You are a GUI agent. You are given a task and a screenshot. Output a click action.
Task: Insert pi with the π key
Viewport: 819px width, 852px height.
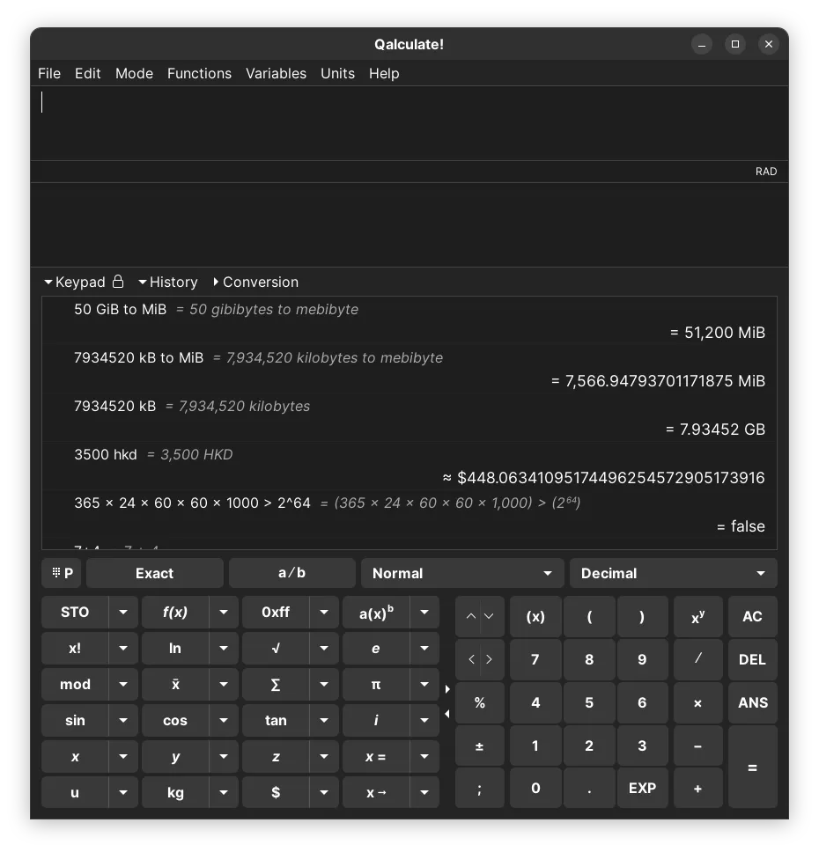(x=376, y=684)
